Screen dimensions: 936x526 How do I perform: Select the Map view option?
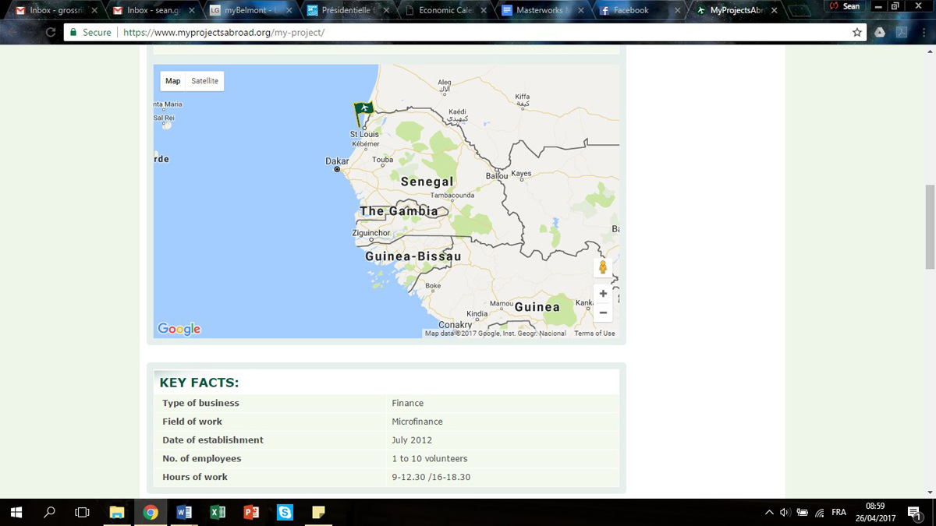pos(172,81)
